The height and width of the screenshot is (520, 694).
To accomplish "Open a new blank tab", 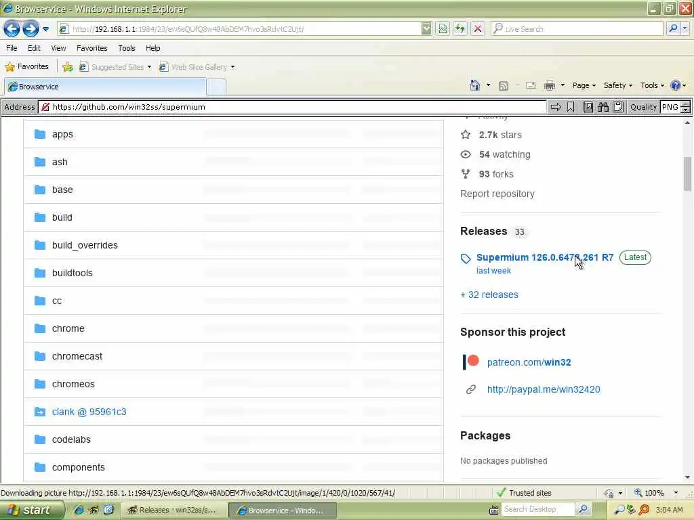I will pos(216,87).
